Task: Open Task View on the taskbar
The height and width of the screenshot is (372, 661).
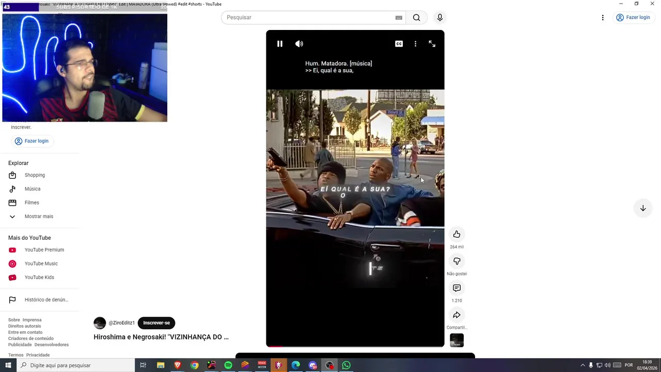Action: (143, 365)
